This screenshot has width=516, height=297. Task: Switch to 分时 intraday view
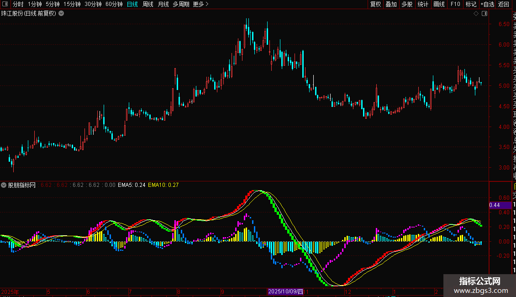coord(18,4)
